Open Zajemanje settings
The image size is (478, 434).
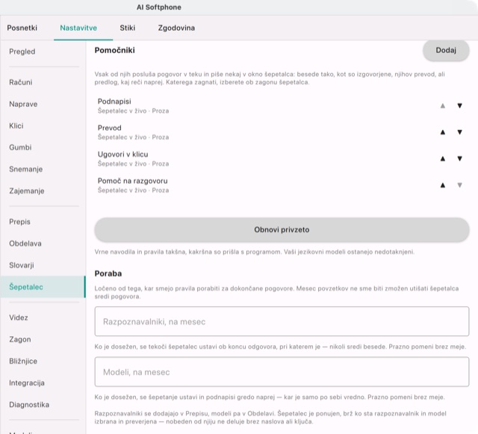[43, 191]
